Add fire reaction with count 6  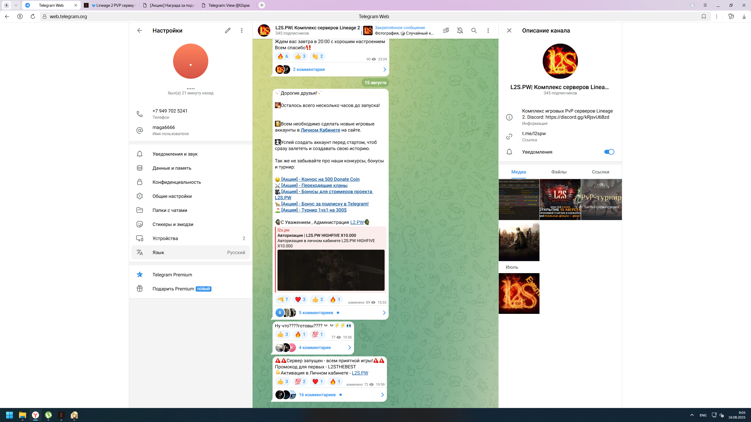pyautogui.click(x=283, y=56)
